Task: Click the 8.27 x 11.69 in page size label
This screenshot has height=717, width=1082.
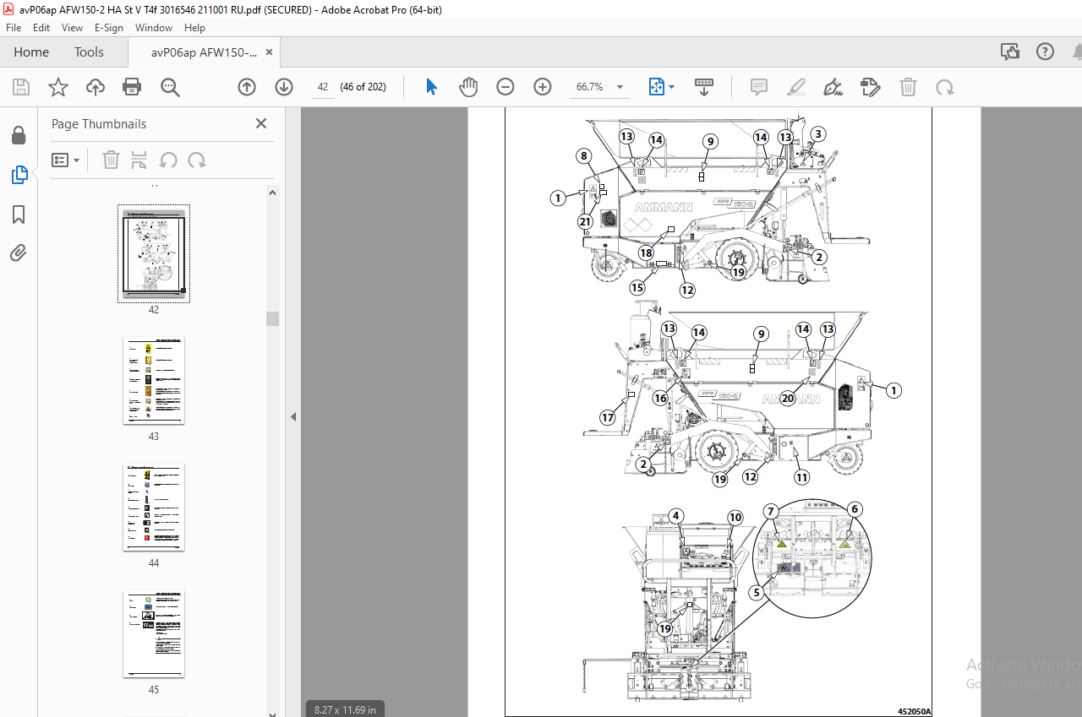Action: click(345, 709)
